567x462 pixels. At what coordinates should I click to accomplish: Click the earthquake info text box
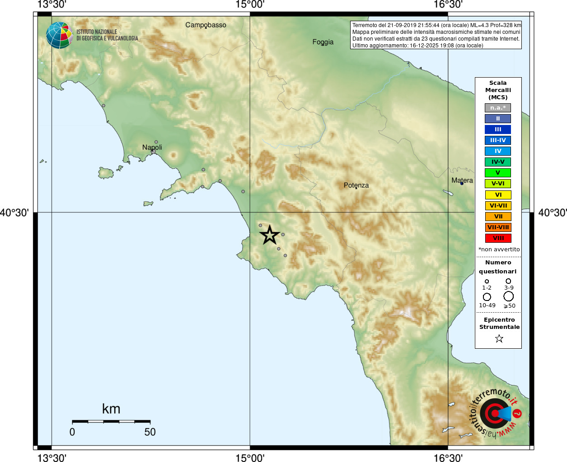436,35
